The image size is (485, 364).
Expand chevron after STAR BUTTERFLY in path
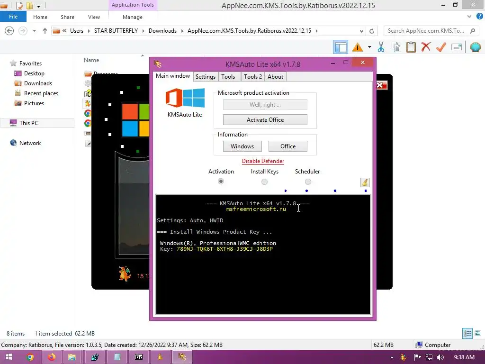pos(143,31)
